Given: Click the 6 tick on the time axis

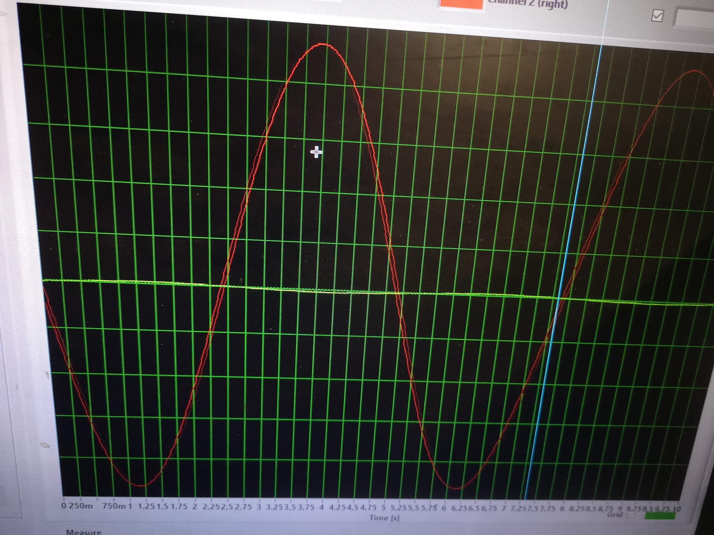Looking at the screenshot, I should tap(443, 508).
